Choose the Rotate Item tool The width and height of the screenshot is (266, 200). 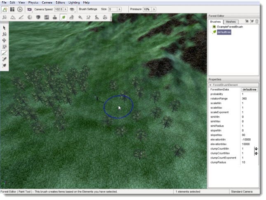tap(4, 40)
